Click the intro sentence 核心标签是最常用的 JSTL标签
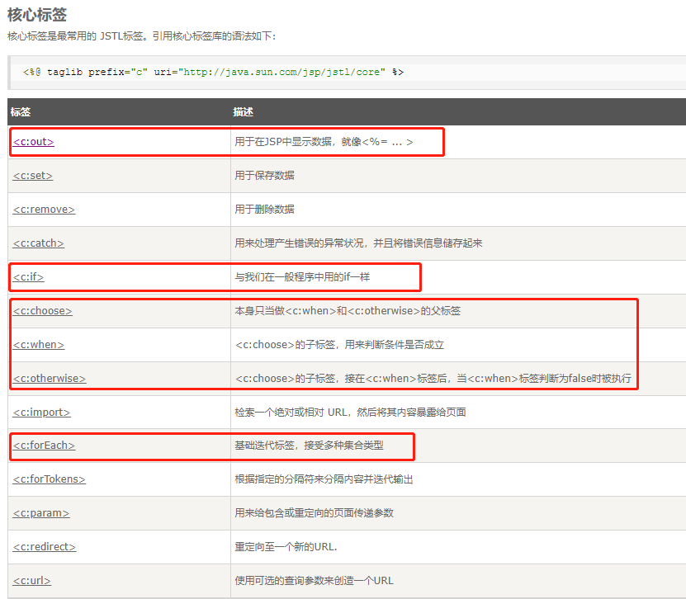Viewport: 686px width, 599px height. point(77,36)
